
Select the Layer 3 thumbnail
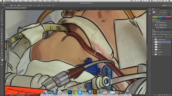tap(156, 45)
